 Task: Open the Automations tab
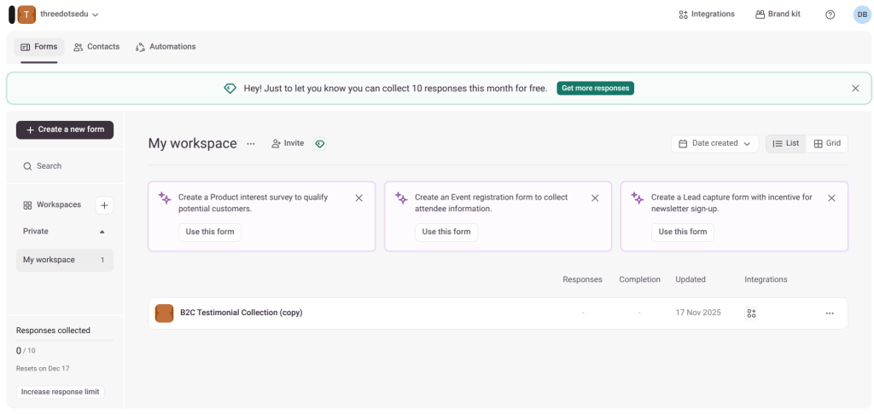[166, 47]
